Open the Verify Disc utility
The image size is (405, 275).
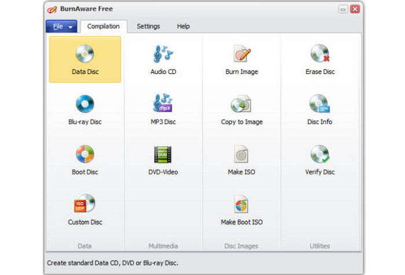pyautogui.click(x=320, y=160)
